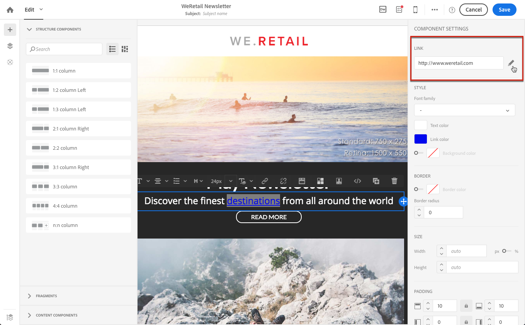Select the 1:2 column Left structure
The image size is (525, 325).
[78, 90]
